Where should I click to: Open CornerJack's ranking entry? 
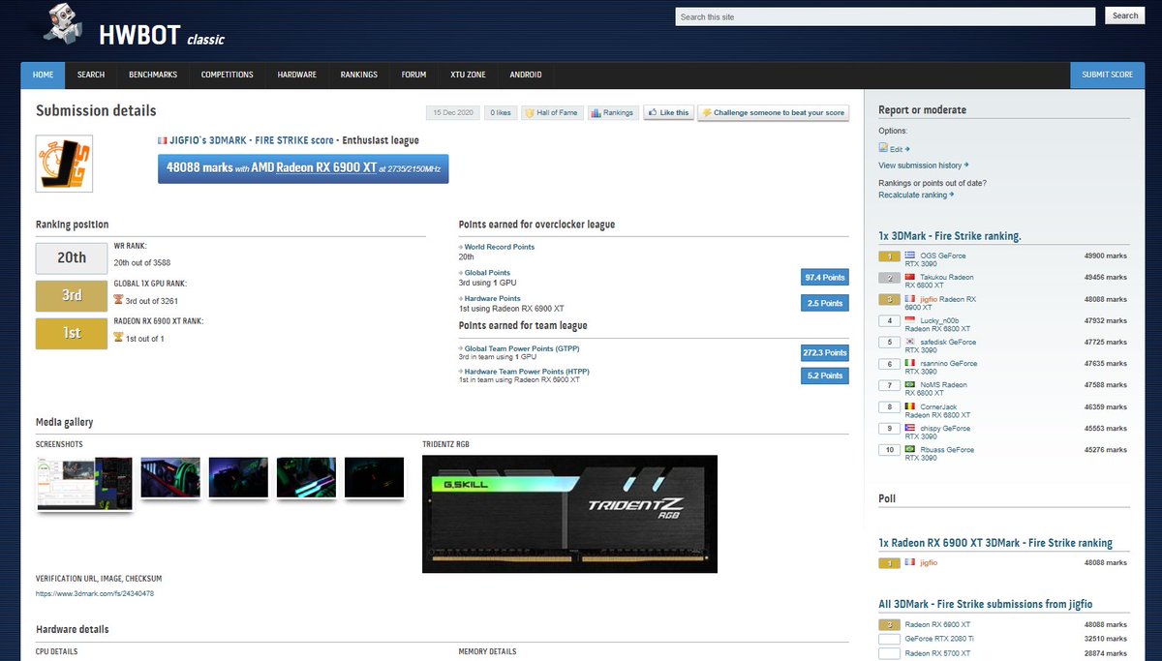coord(939,410)
